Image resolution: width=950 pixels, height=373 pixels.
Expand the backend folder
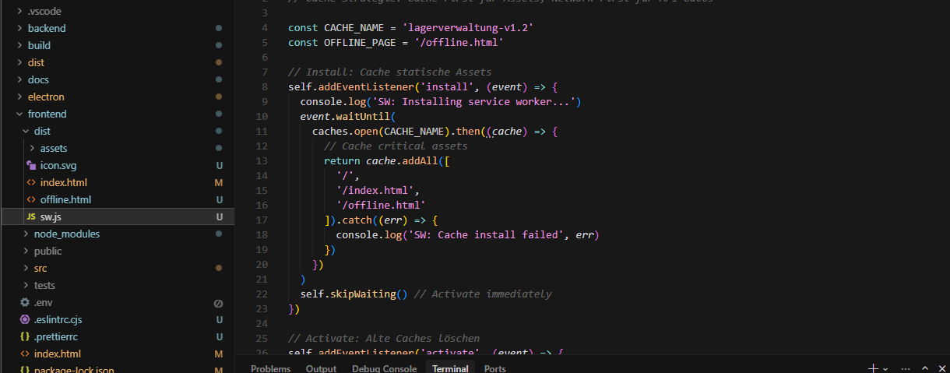[x=19, y=28]
